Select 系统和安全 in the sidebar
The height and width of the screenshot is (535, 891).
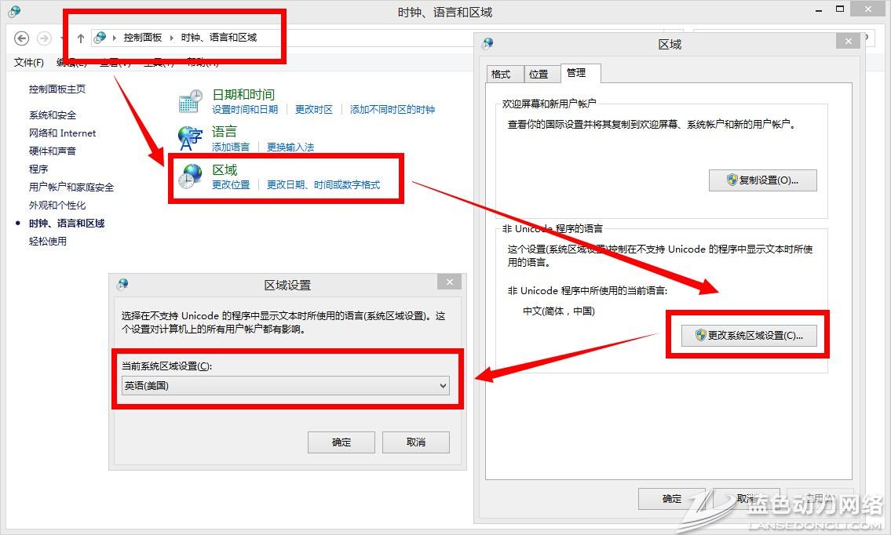pos(53,115)
